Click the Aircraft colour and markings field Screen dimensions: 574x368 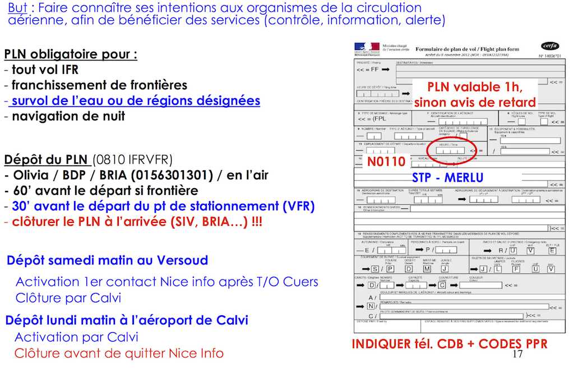click(472, 297)
